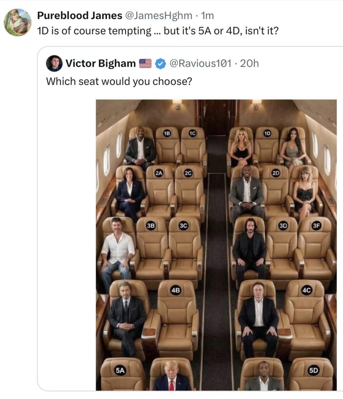Click the 5A seat label
343x399 pixels.
[x=120, y=371]
